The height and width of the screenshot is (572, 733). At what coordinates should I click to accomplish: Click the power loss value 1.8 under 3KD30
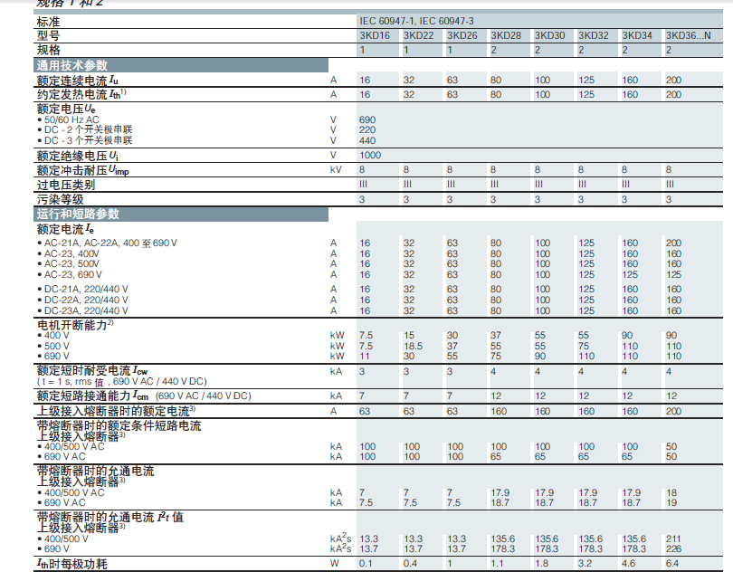[541, 564]
